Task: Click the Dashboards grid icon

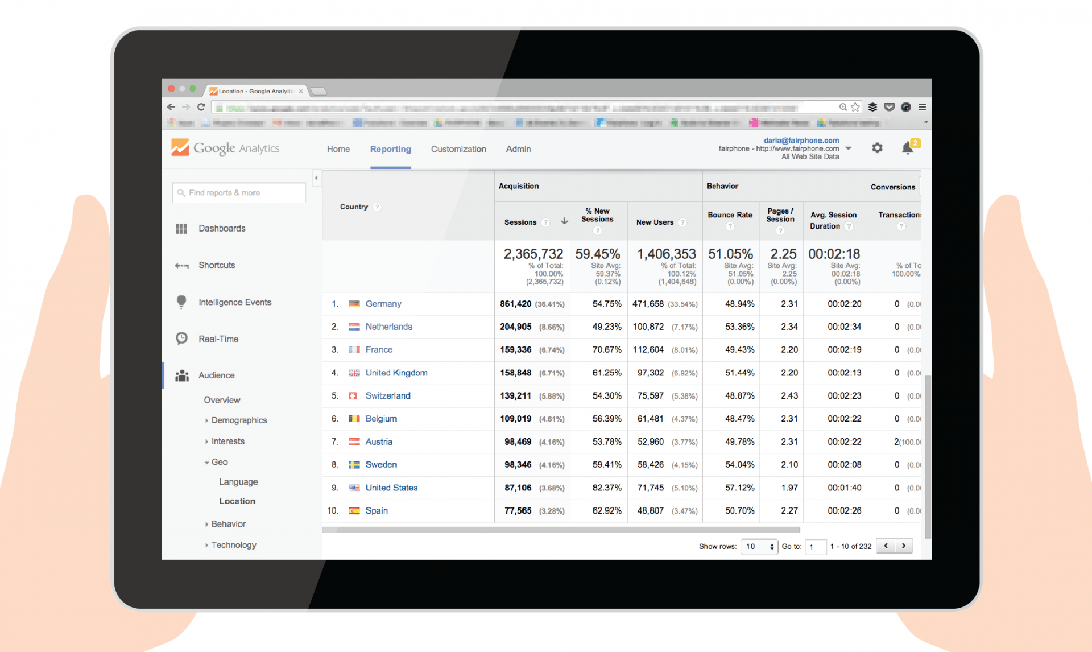Action: click(181, 229)
